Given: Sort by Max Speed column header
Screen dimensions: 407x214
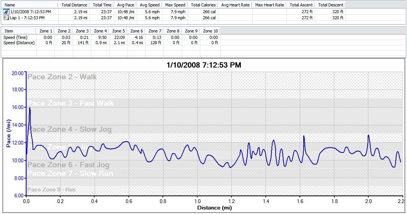Looking at the screenshot, I should [x=175, y=5].
